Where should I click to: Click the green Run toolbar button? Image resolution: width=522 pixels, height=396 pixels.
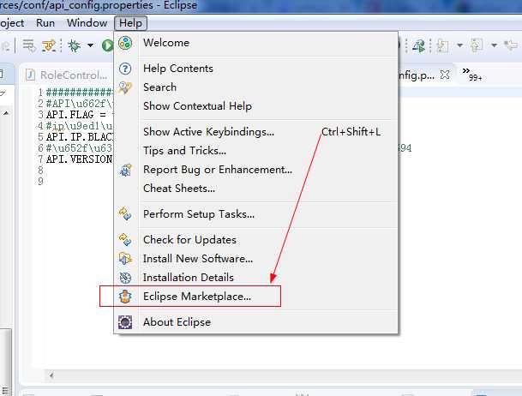107,45
